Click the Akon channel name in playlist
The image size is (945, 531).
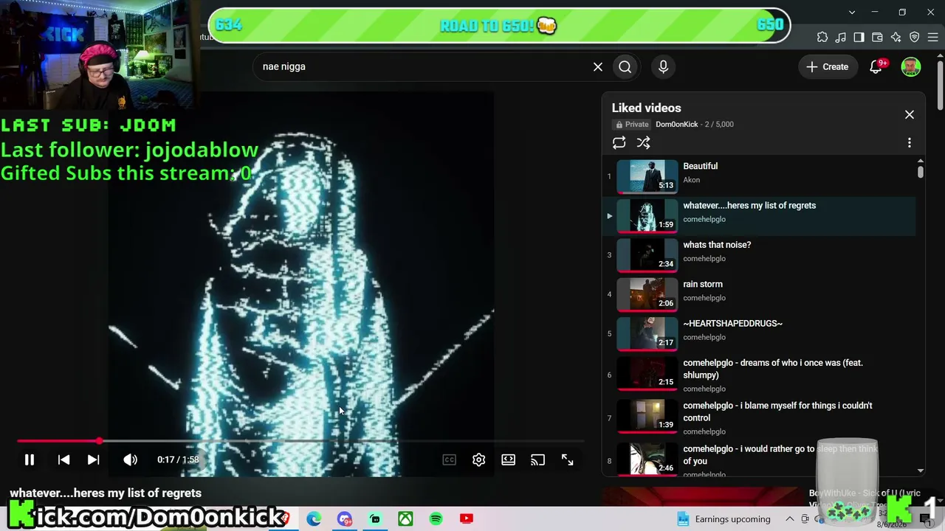(x=692, y=180)
